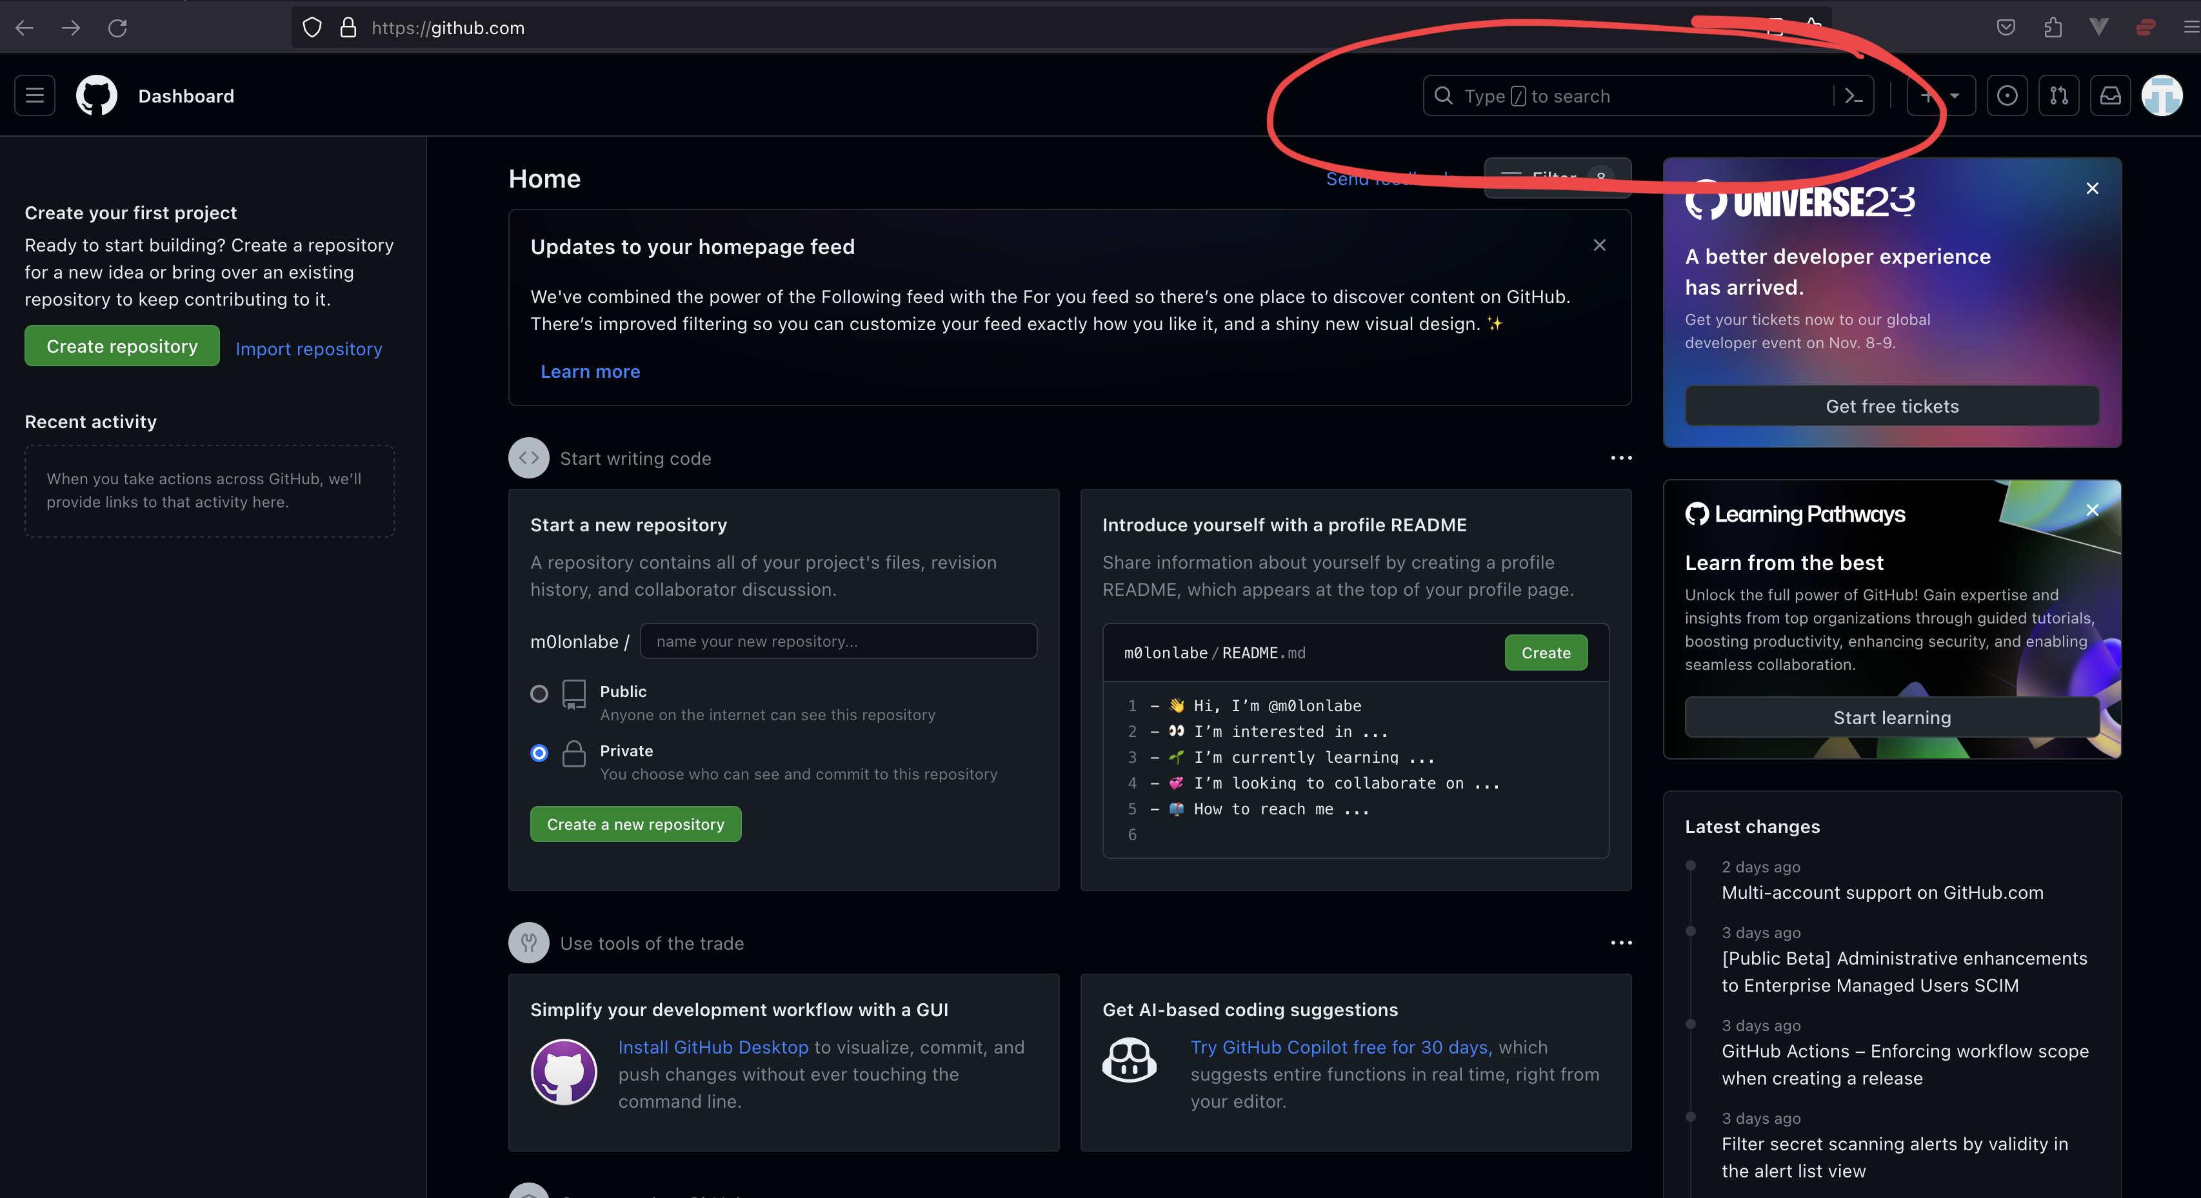Select the Public repository radio option
The width and height of the screenshot is (2201, 1198).
click(x=539, y=693)
